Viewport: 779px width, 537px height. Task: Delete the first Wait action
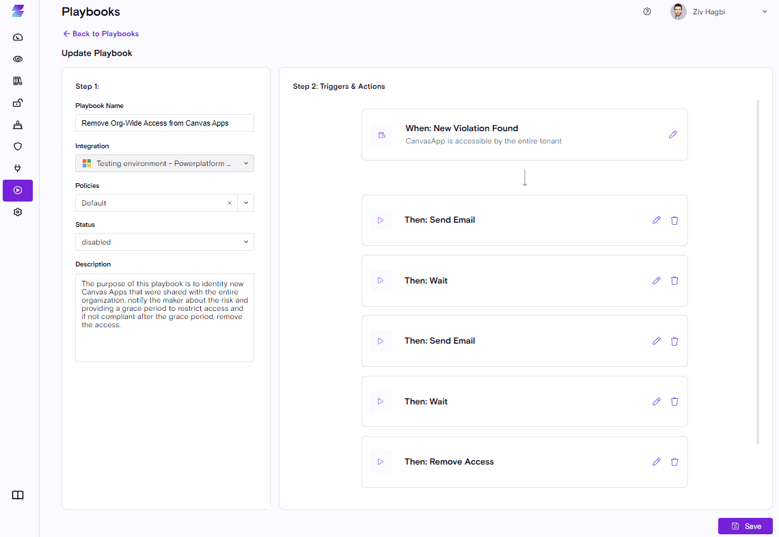(x=674, y=281)
